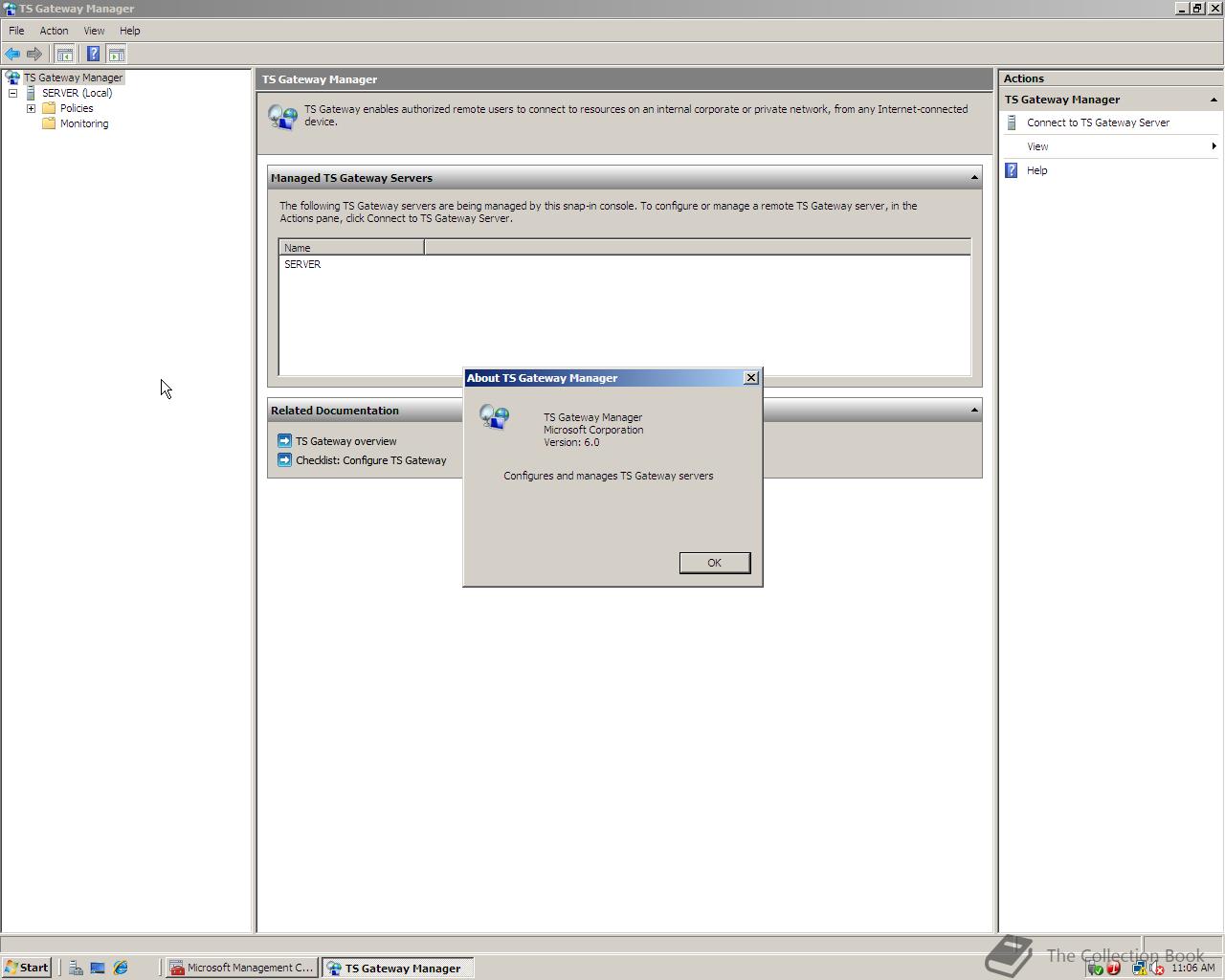Image resolution: width=1225 pixels, height=980 pixels.
Task: Click the Safely Remove Hardware tray icon
Action: (1095, 969)
